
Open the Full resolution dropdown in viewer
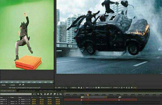[x=90, y=88]
